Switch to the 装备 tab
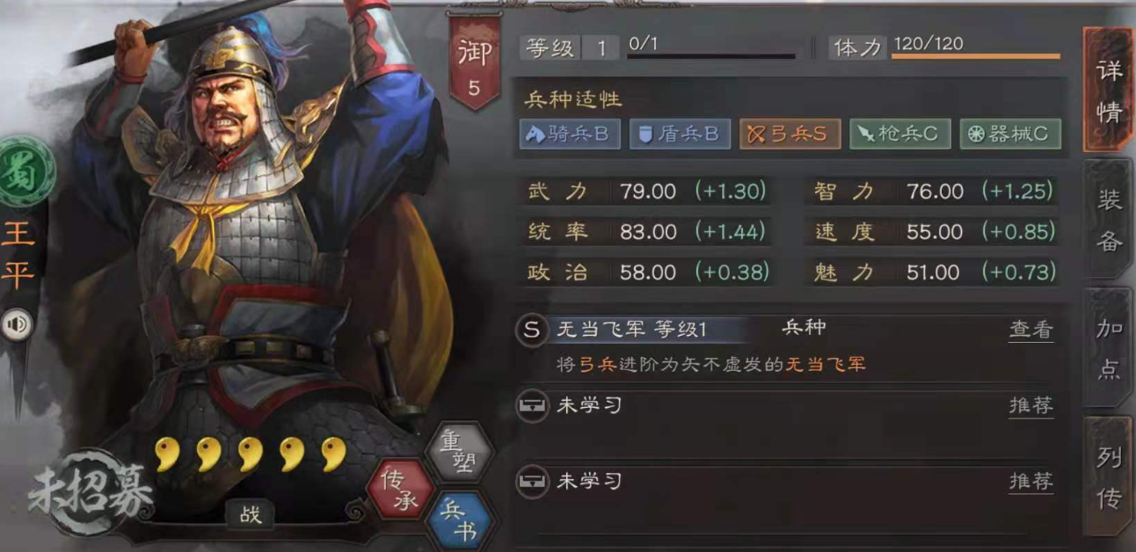 click(x=1109, y=220)
